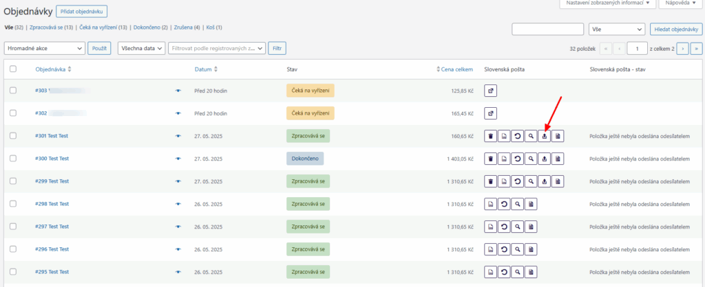Screen dimensions: 705x287
Task: Tick the checkbox for order #298
Action: 13,204
